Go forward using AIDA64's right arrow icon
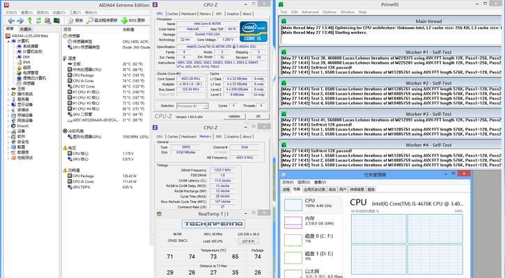Screen dimensions: 505x278 pos(20,21)
